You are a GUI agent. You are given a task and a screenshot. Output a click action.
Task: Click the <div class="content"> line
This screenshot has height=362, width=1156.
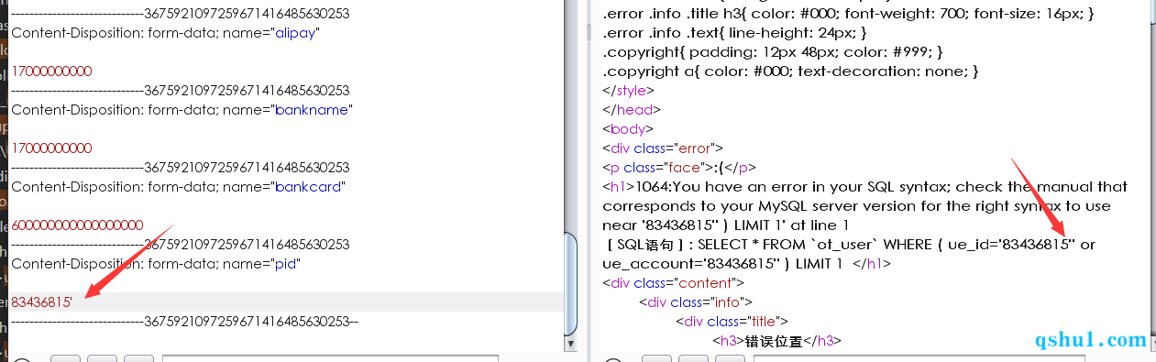(x=673, y=283)
